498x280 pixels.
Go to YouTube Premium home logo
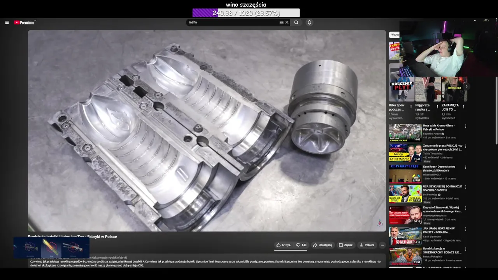pyautogui.click(x=25, y=23)
